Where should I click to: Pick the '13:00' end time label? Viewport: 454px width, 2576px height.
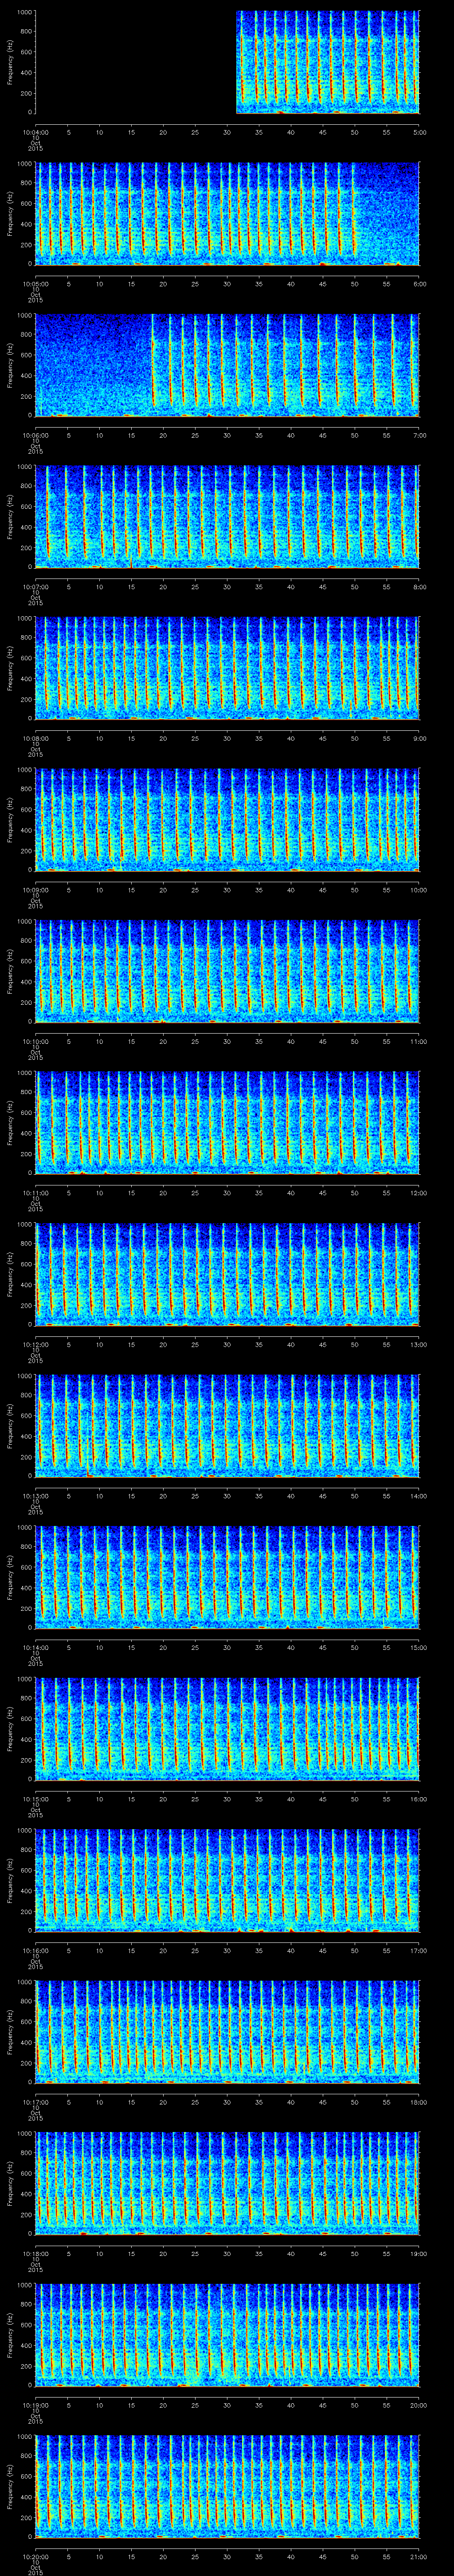coord(419,1344)
